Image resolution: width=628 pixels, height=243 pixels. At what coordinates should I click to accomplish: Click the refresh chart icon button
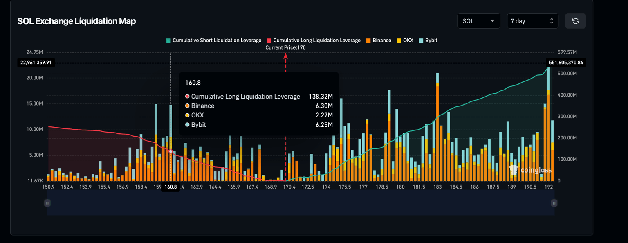(x=576, y=21)
